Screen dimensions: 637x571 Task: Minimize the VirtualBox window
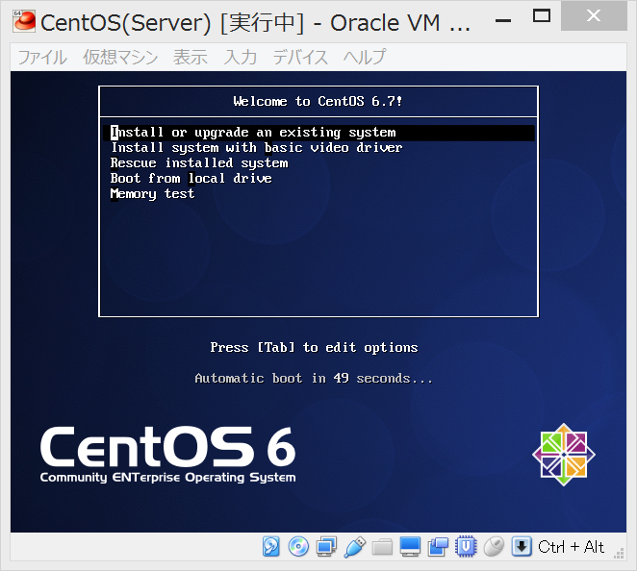pyautogui.click(x=503, y=20)
